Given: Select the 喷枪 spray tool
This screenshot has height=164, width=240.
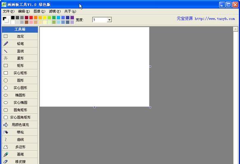Looking at the screenshot, I should (20, 132).
